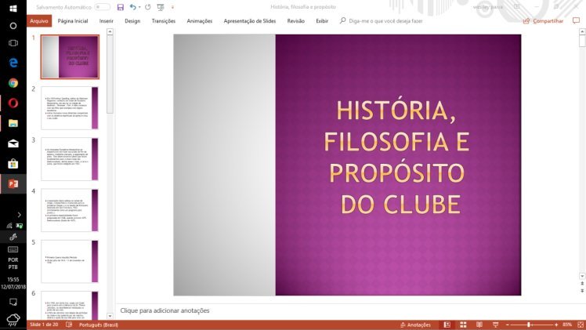Click the 15:55 clock and date in taskbar

point(13,283)
